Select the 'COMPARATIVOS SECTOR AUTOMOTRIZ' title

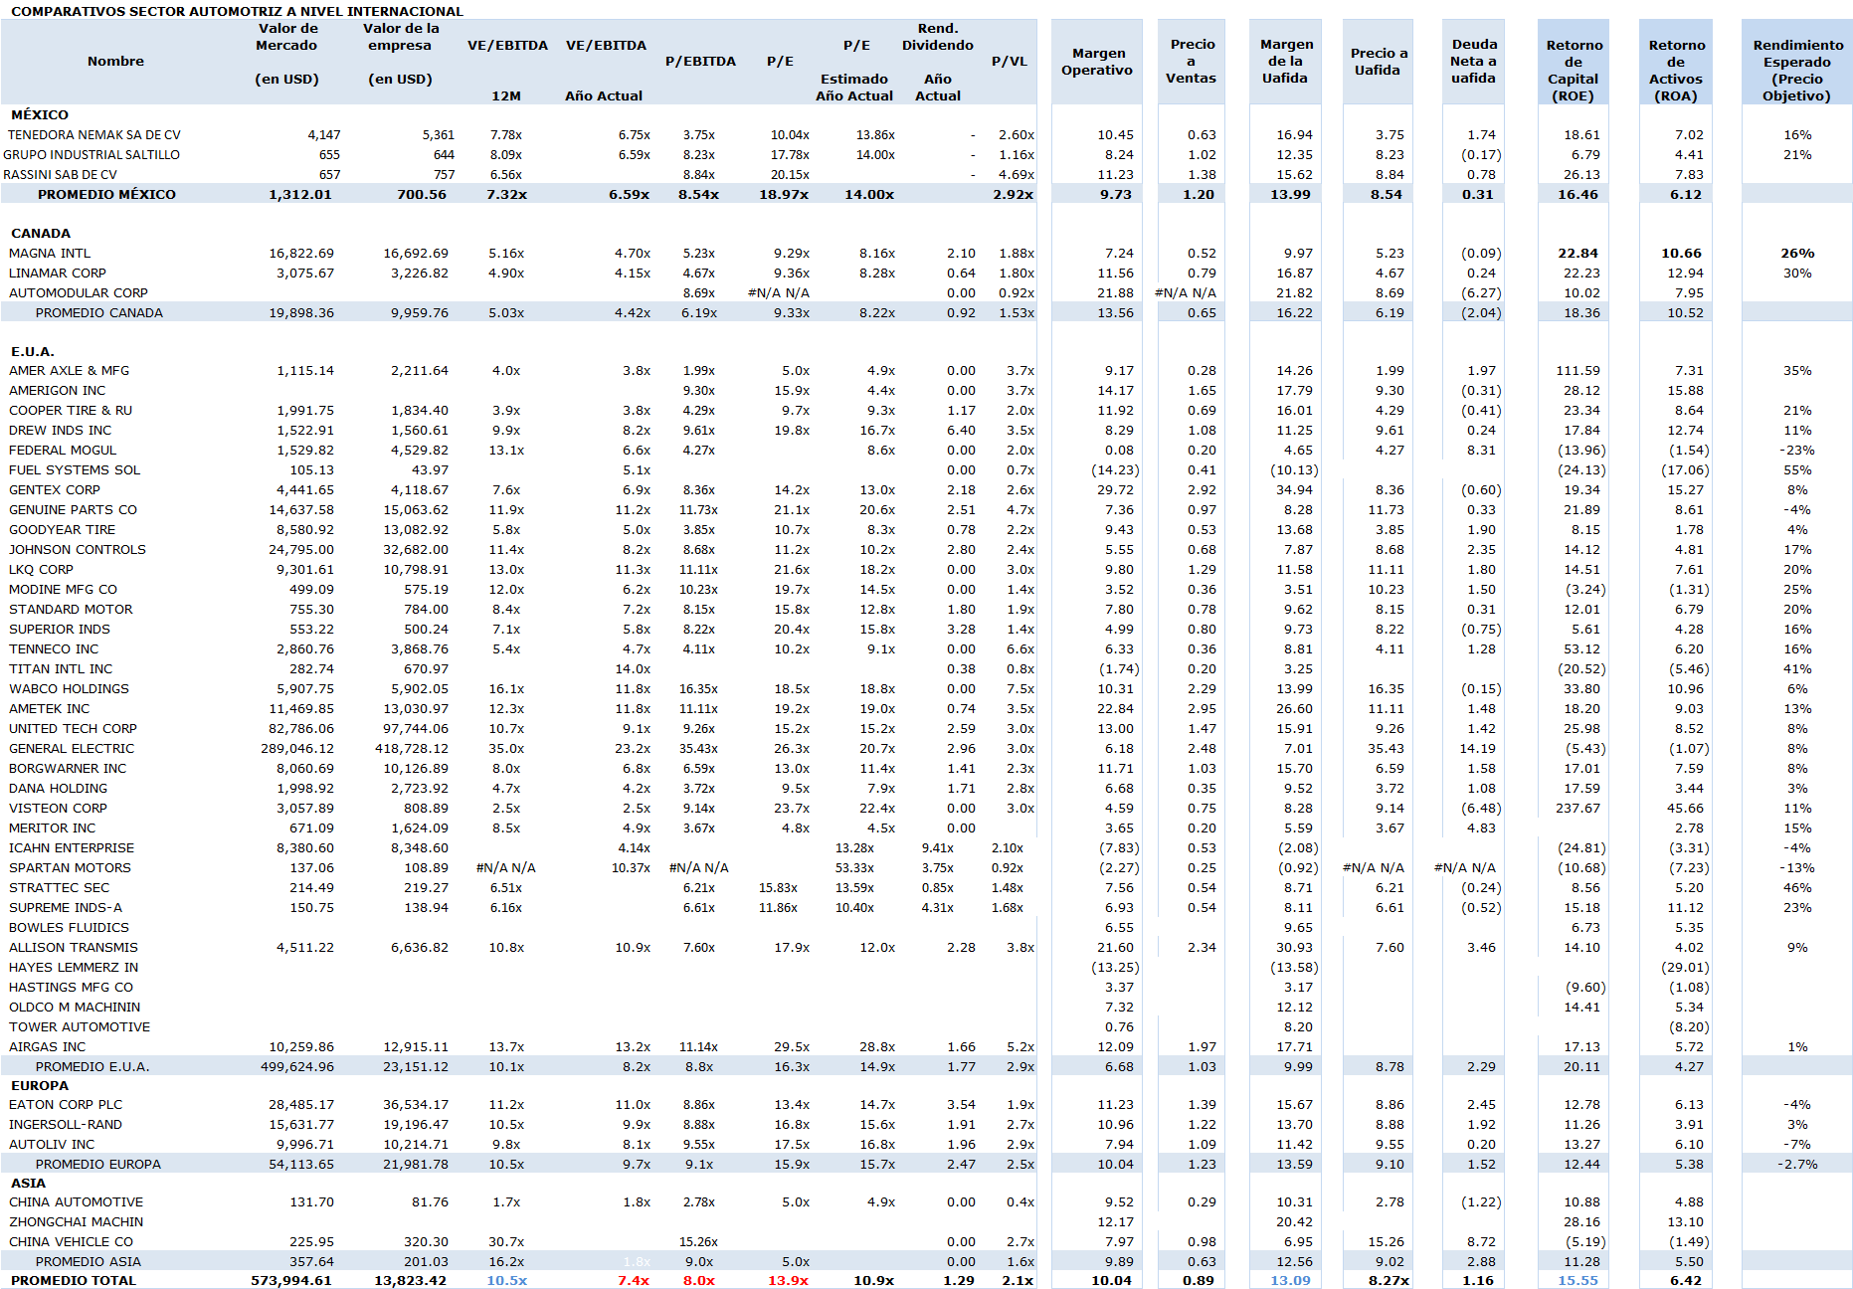click(237, 11)
